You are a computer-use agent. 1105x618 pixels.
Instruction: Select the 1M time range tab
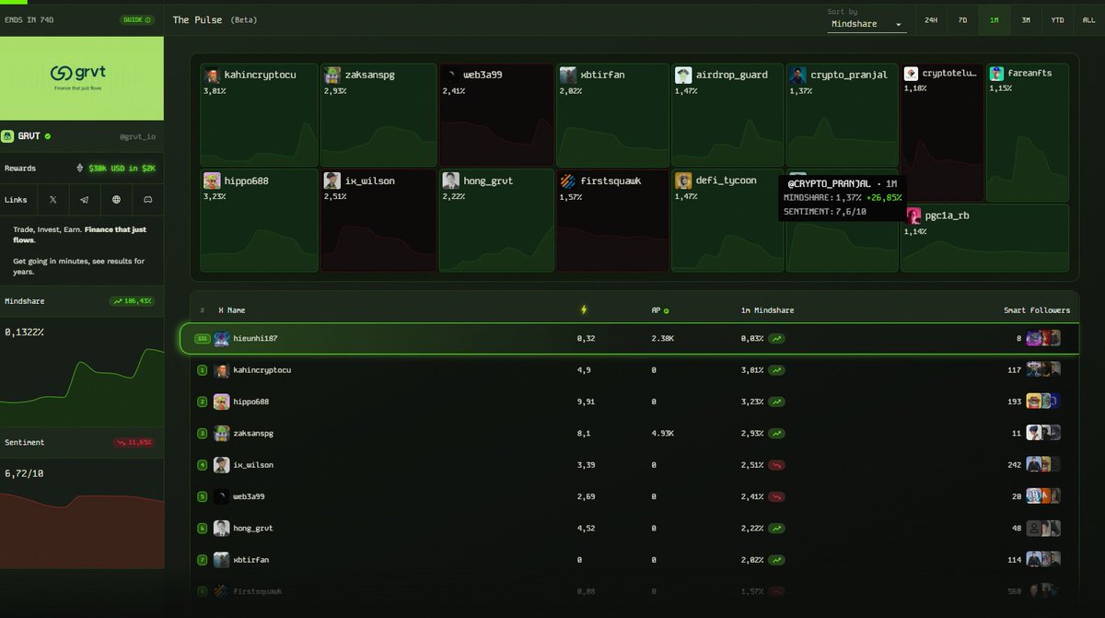click(x=994, y=19)
